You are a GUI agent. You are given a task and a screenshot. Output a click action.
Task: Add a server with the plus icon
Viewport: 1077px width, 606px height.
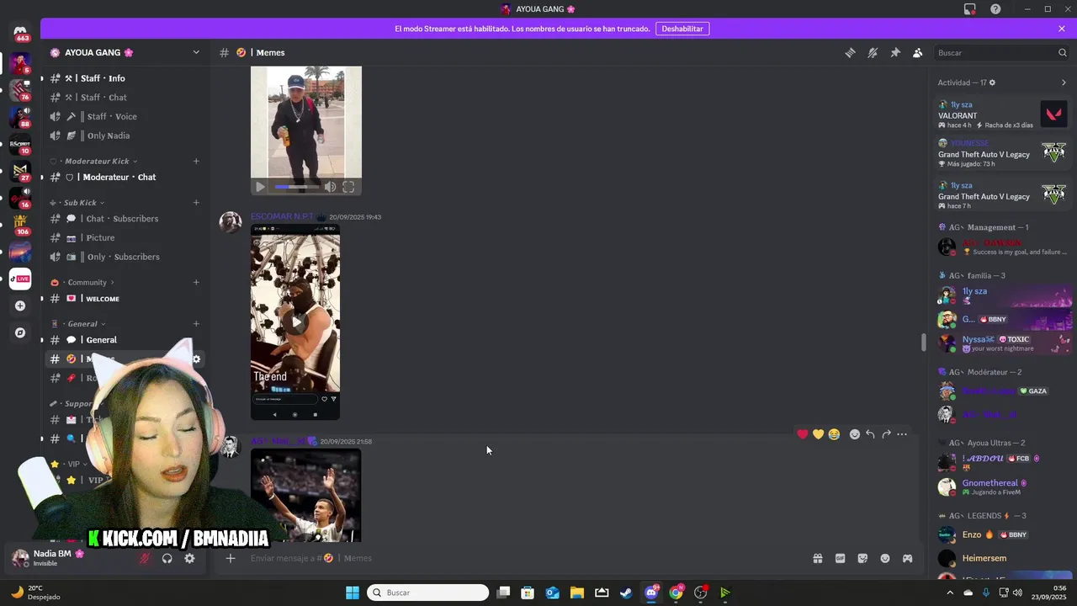coord(20,306)
